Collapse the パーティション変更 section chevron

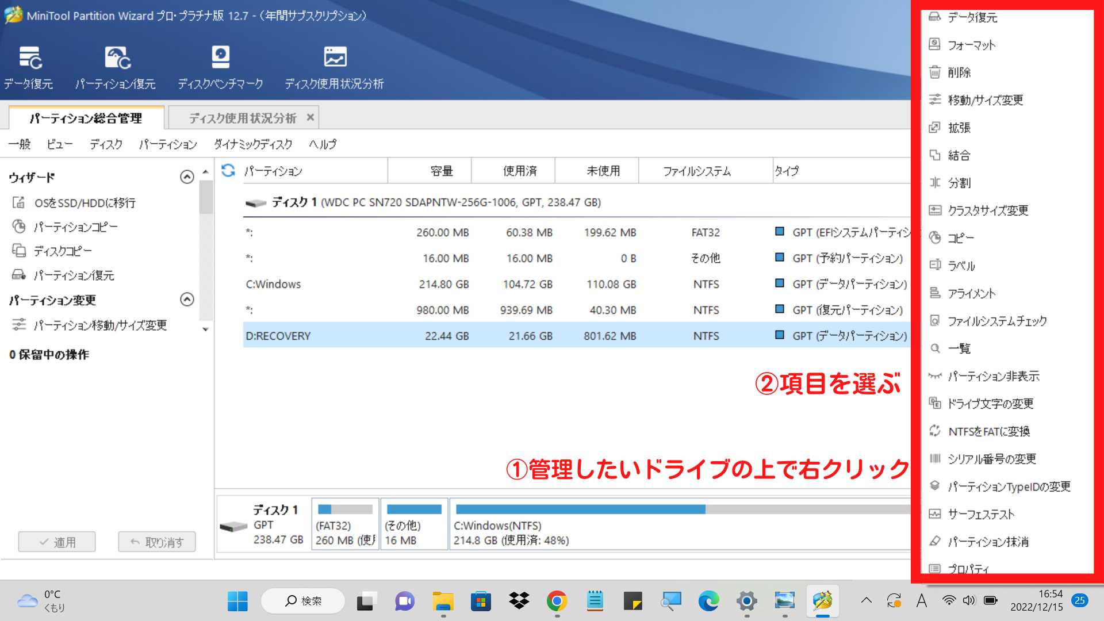pos(187,300)
